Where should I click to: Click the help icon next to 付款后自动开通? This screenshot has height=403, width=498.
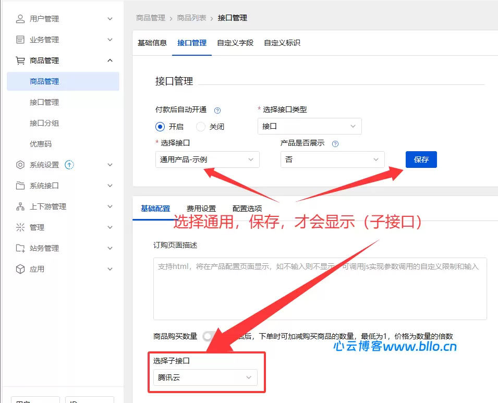217,110
